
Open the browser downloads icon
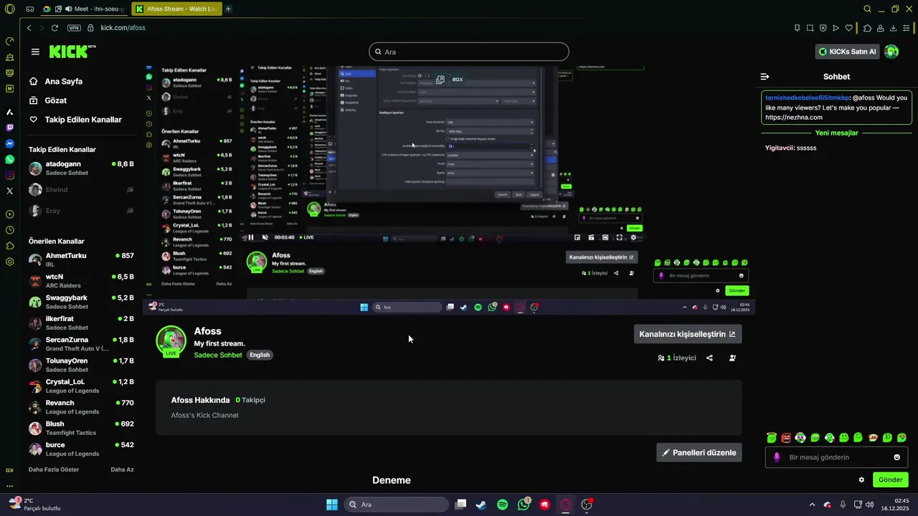click(x=893, y=28)
